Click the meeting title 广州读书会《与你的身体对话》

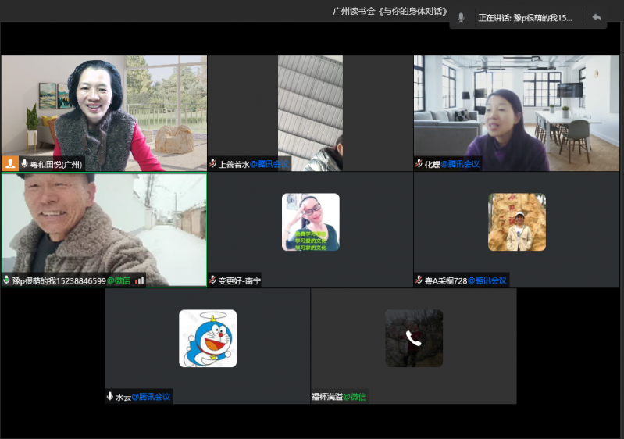pyautogui.click(x=390, y=11)
